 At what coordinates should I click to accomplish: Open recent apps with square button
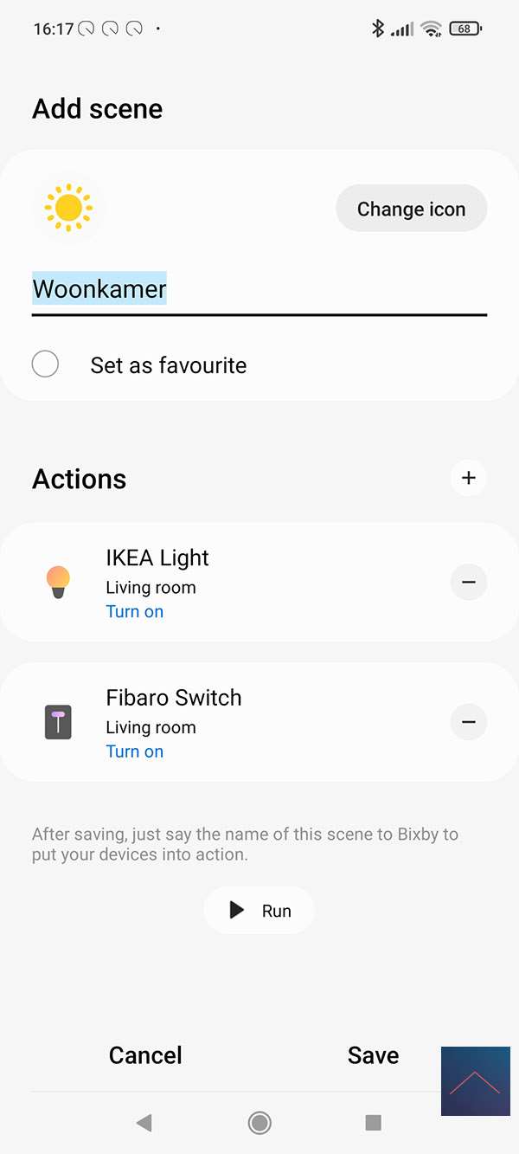374,1123
